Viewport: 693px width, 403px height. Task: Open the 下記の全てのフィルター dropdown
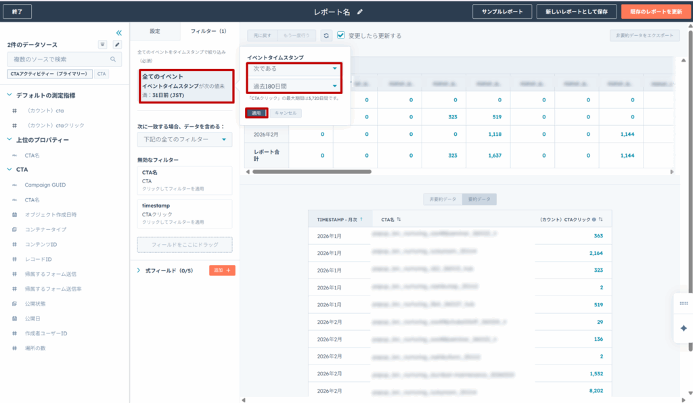[184, 140]
